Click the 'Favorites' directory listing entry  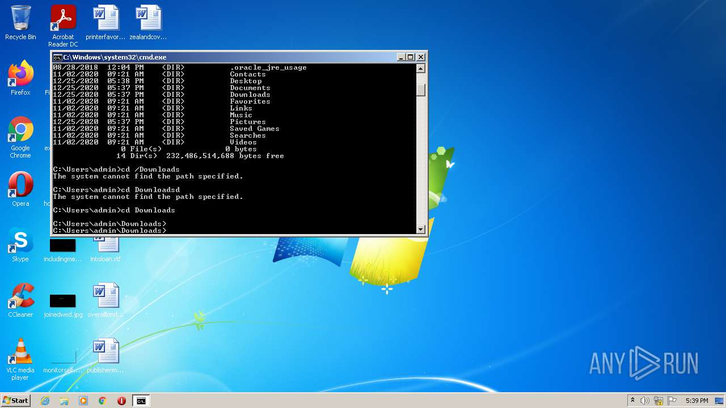pos(250,101)
